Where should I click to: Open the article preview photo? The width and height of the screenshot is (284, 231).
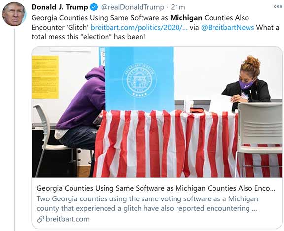[157, 112]
